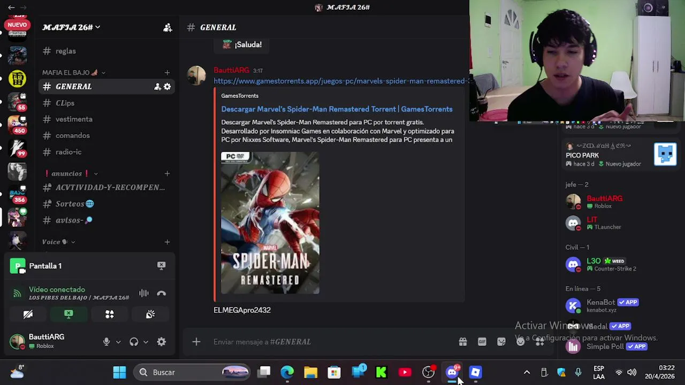
Task: Add a channel to Voice category
Action: click(x=167, y=242)
